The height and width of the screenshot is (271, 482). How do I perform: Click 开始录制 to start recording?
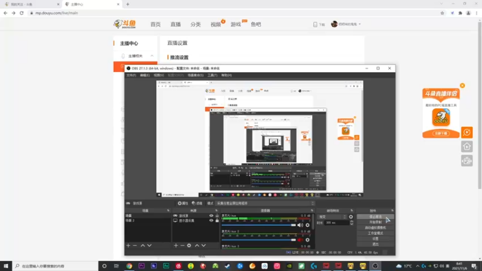pyautogui.click(x=375, y=222)
